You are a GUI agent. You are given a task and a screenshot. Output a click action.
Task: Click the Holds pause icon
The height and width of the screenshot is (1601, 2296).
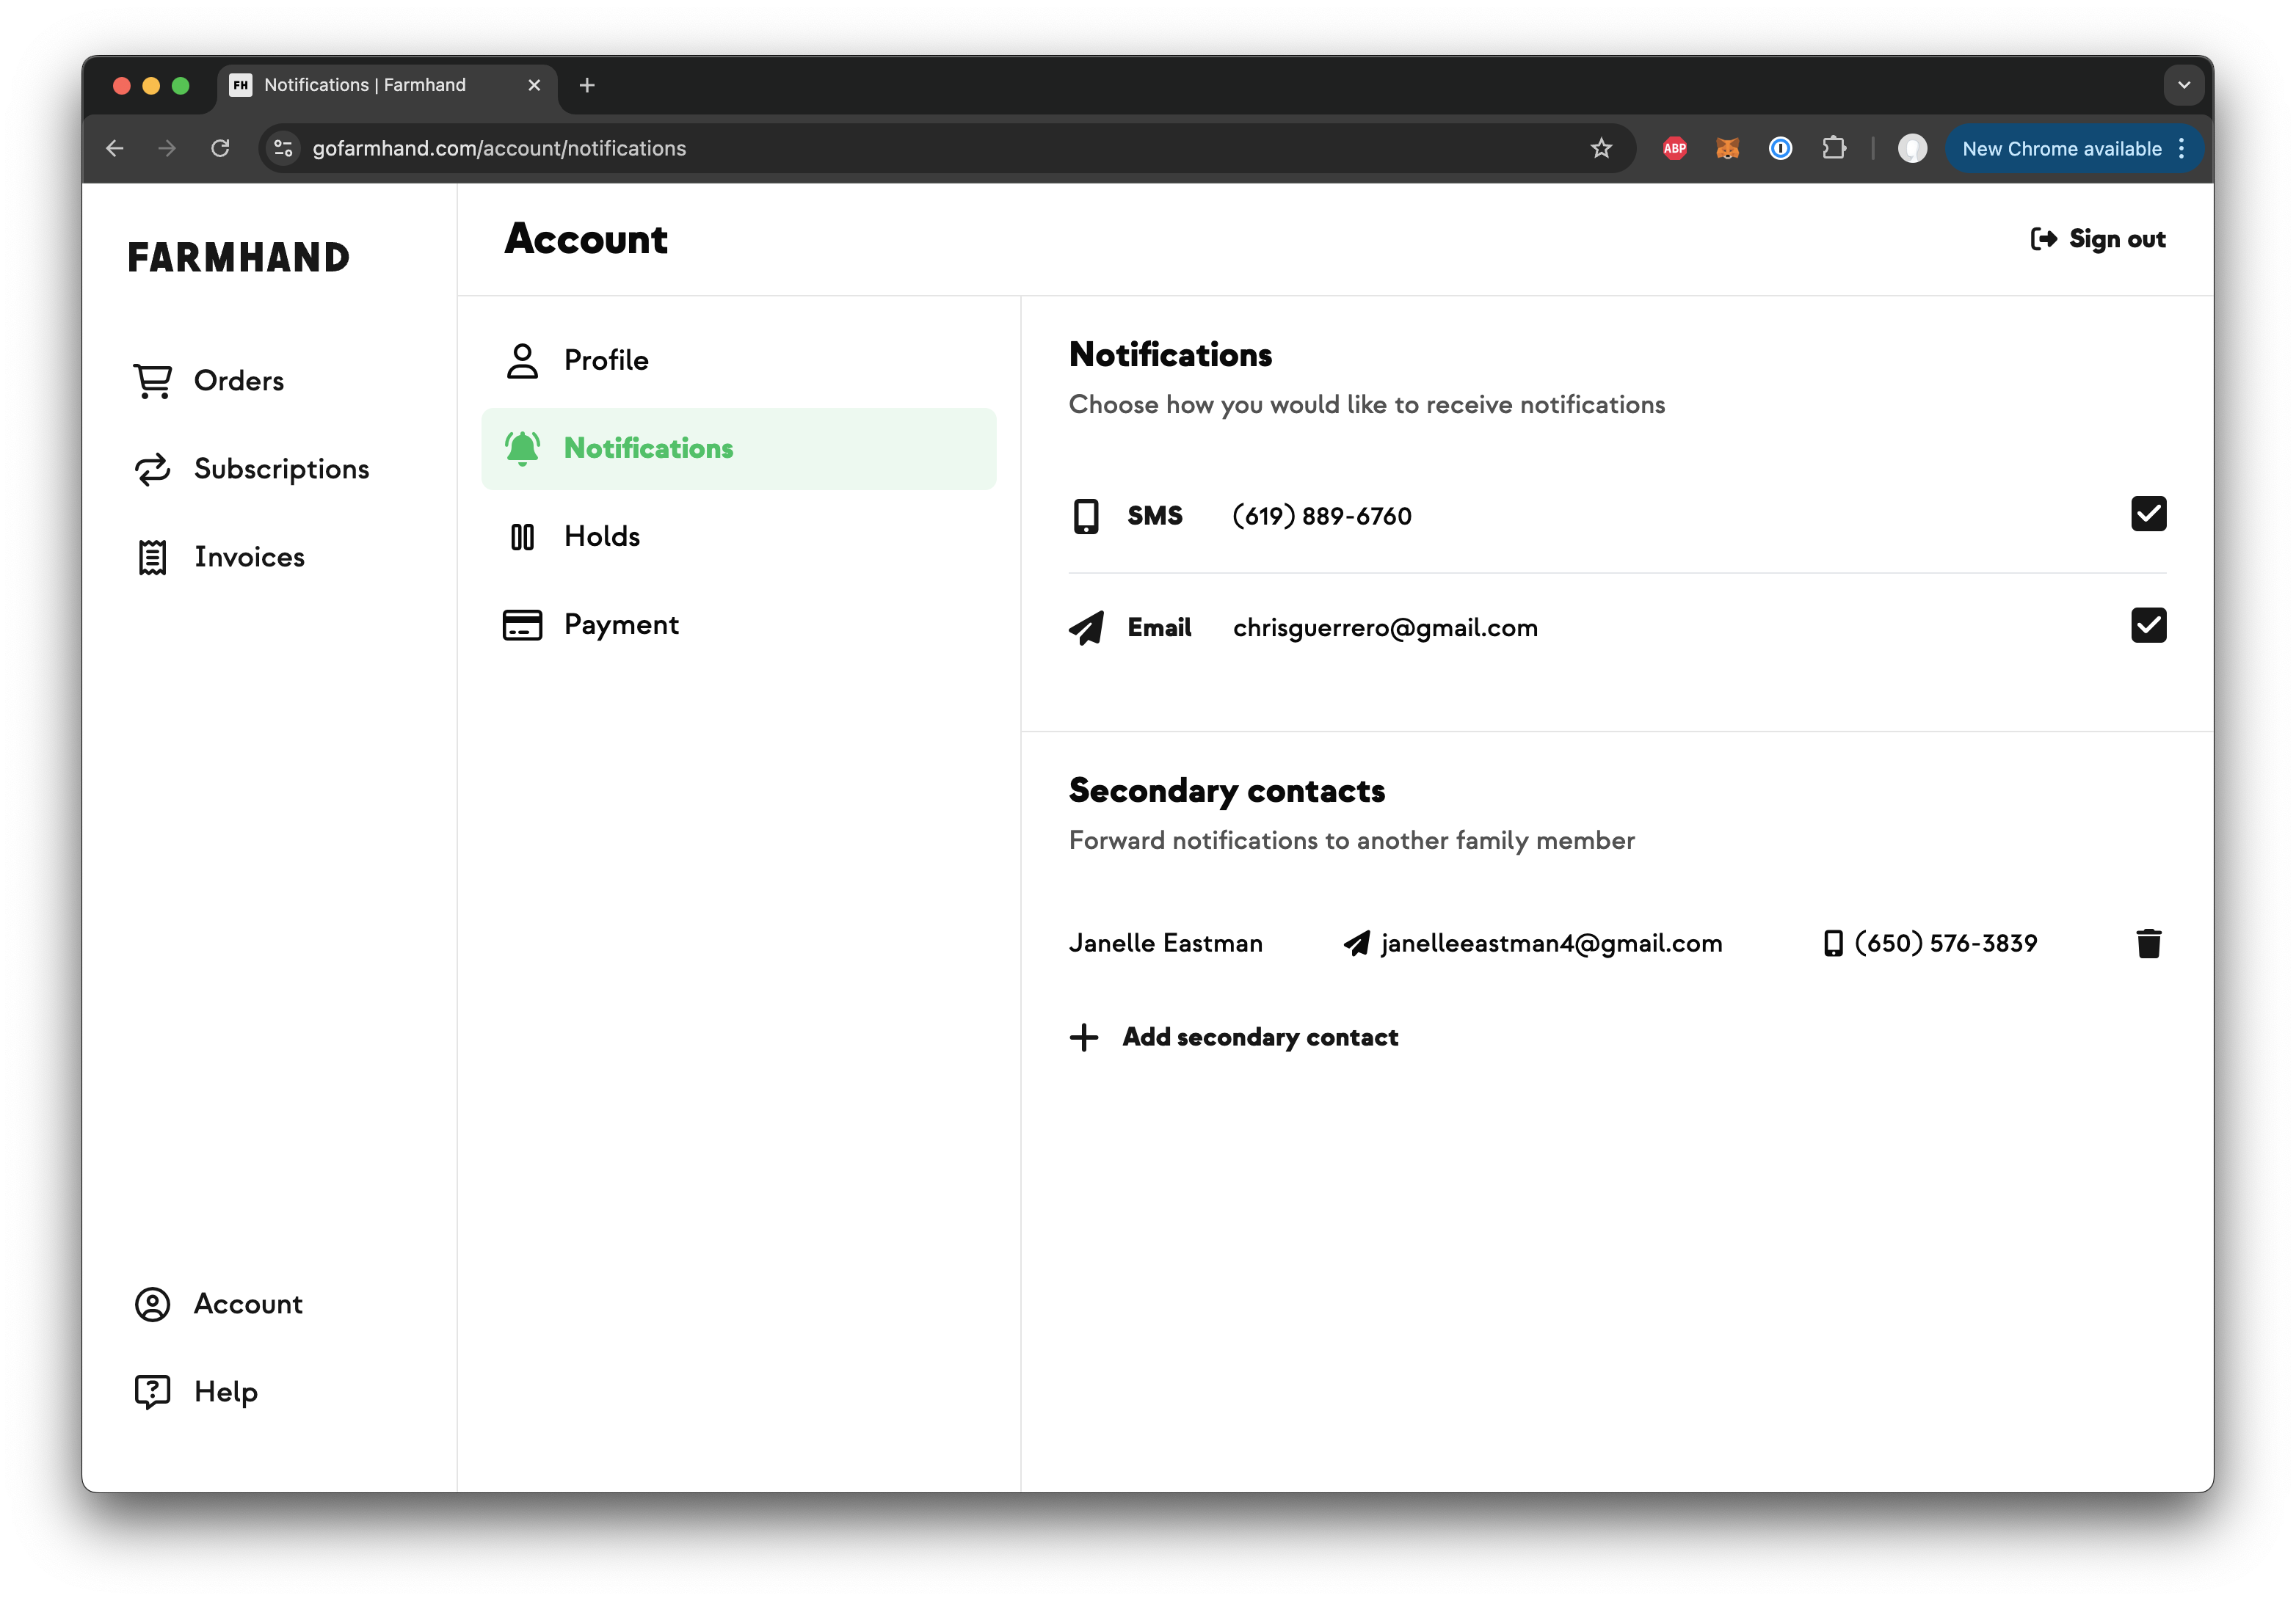pos(522,538)
